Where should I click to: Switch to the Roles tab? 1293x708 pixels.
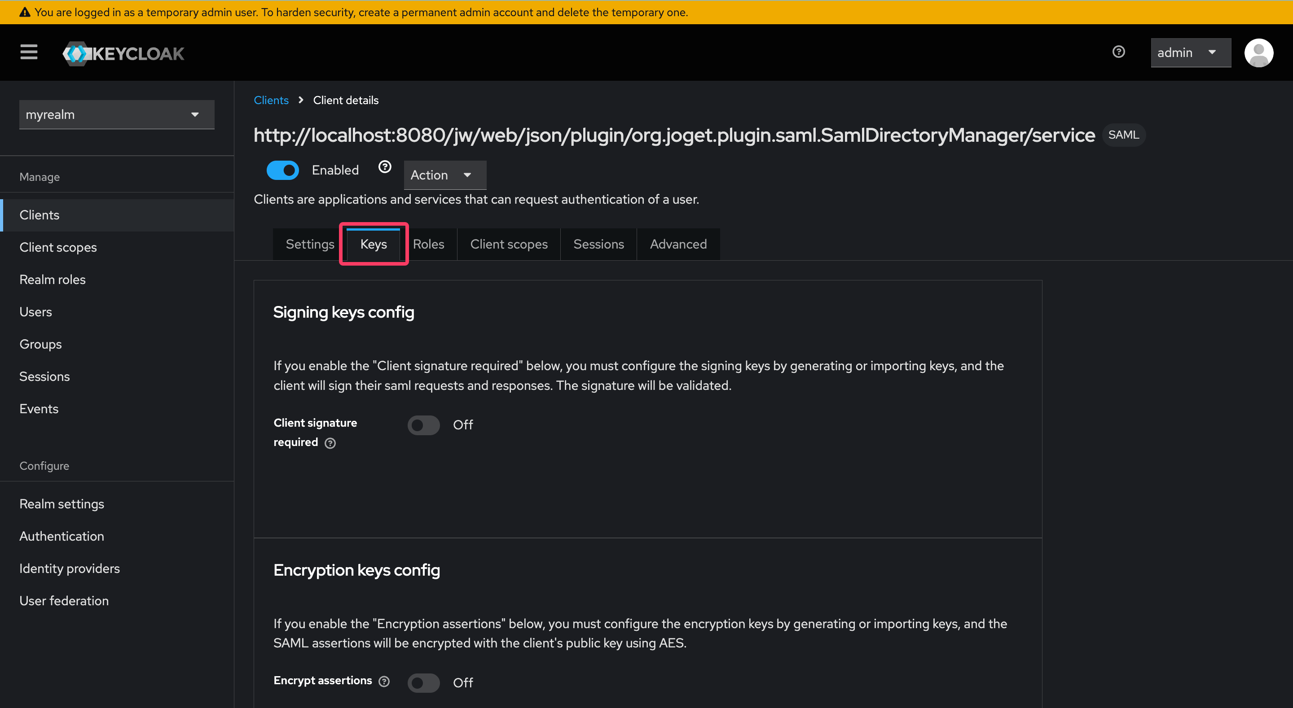[428, 245]
